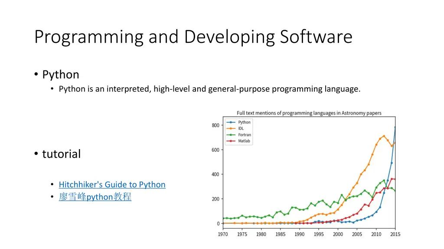Click the 2005 tick label on the x-axis
This screenshot has height=249, width=444.
357,234
